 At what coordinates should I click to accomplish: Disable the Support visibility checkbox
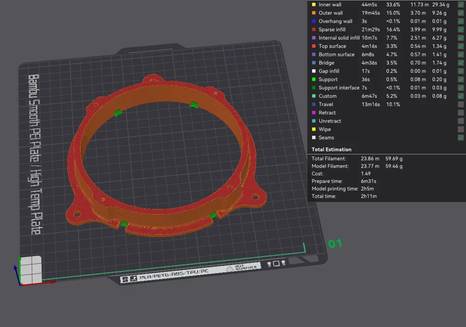[x=460, y=79]
